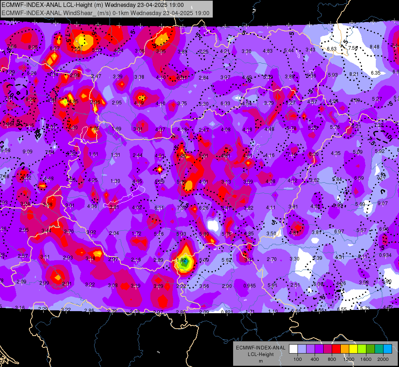Image resolution: width=399 pixels, height=367 pixels.
Task: Click the vivid violet swatch right of 400
Action: click(319, 349)
